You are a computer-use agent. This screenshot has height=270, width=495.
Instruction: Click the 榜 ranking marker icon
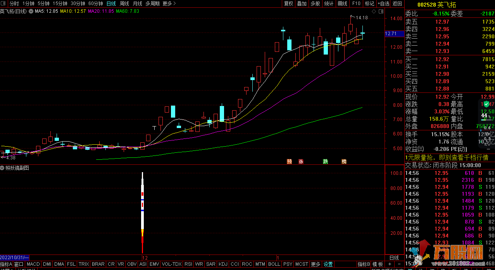click(x=344, y=161)
